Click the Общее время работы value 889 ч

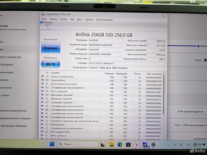(x=156, y=59)
